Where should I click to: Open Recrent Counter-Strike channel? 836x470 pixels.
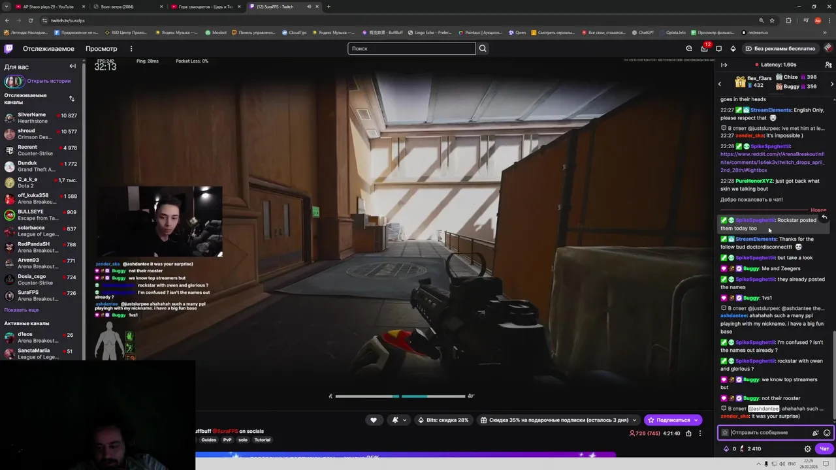pyautogui.click(x=41, y=150)
